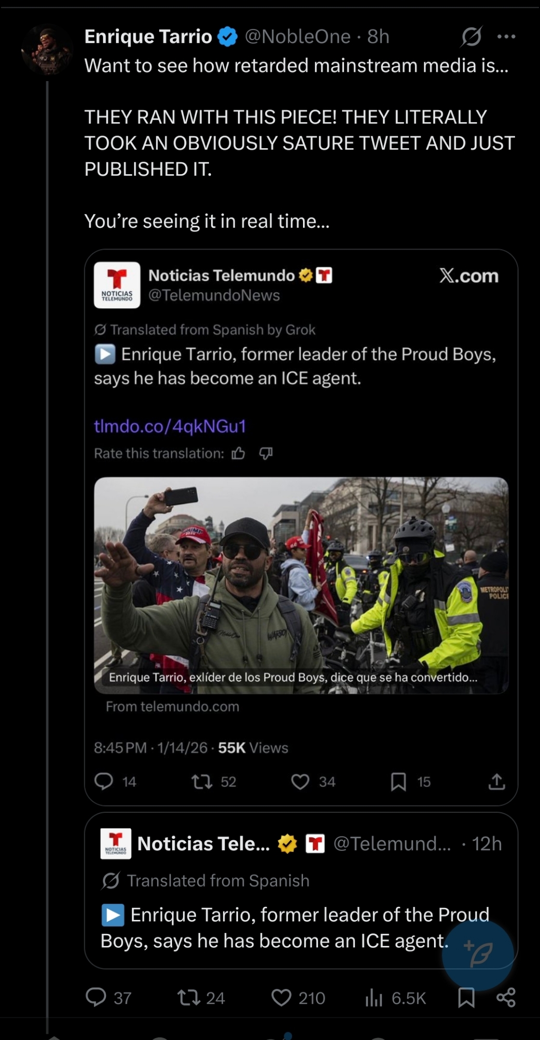Viewport: 540px width, 1040px height.
Task: Reply to the main post with 37 comments
Action: click(x=96, y=997)
